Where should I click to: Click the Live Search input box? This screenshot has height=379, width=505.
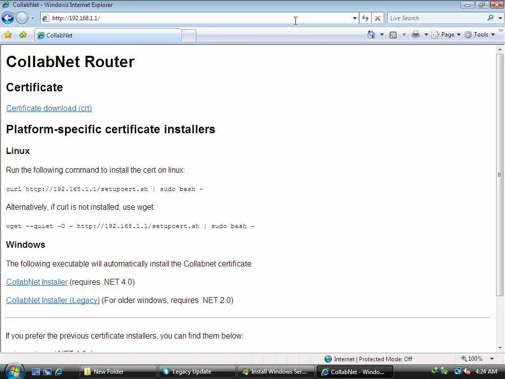[436, 18]
